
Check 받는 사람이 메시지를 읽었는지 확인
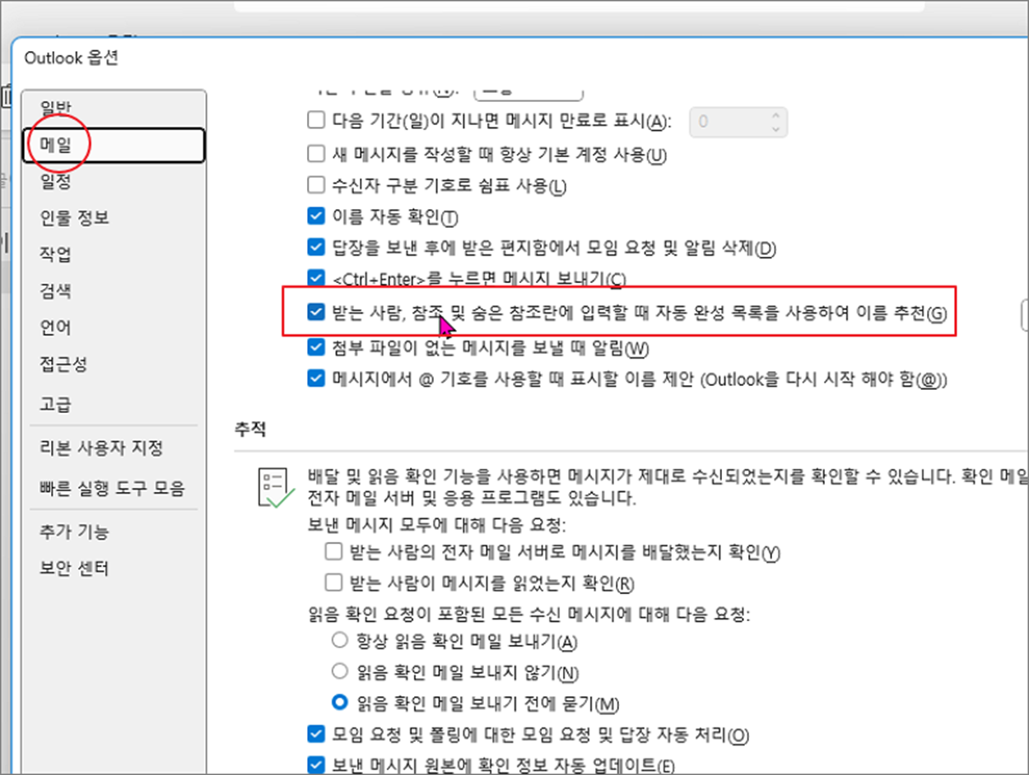tap(333, 583)
